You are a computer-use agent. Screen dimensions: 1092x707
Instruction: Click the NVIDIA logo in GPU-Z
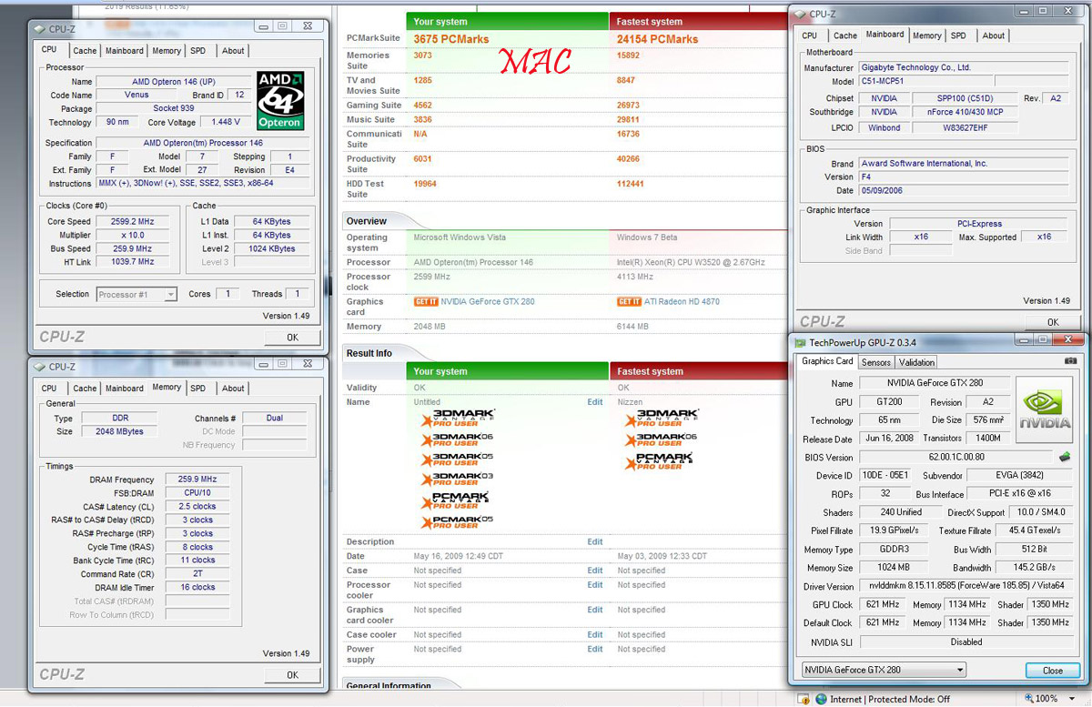coord(1043,408)
